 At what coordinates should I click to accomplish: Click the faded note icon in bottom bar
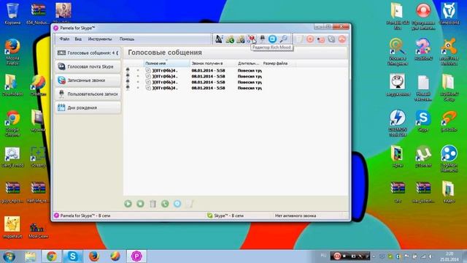[x=190, y=204]
